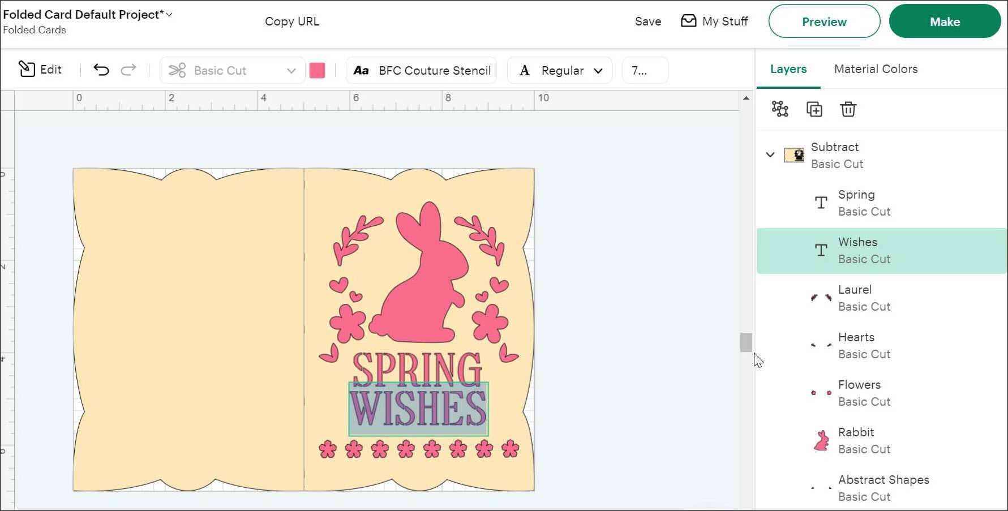
Task: Open the pink color swatch
Action: [x=317, y=70]
